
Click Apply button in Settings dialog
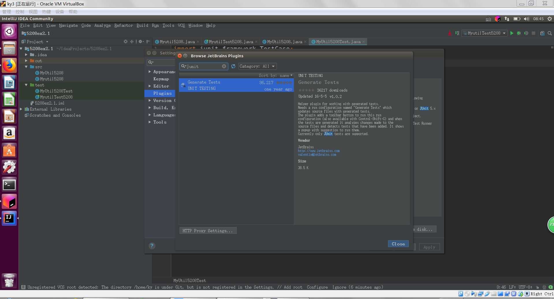point(429,247)
